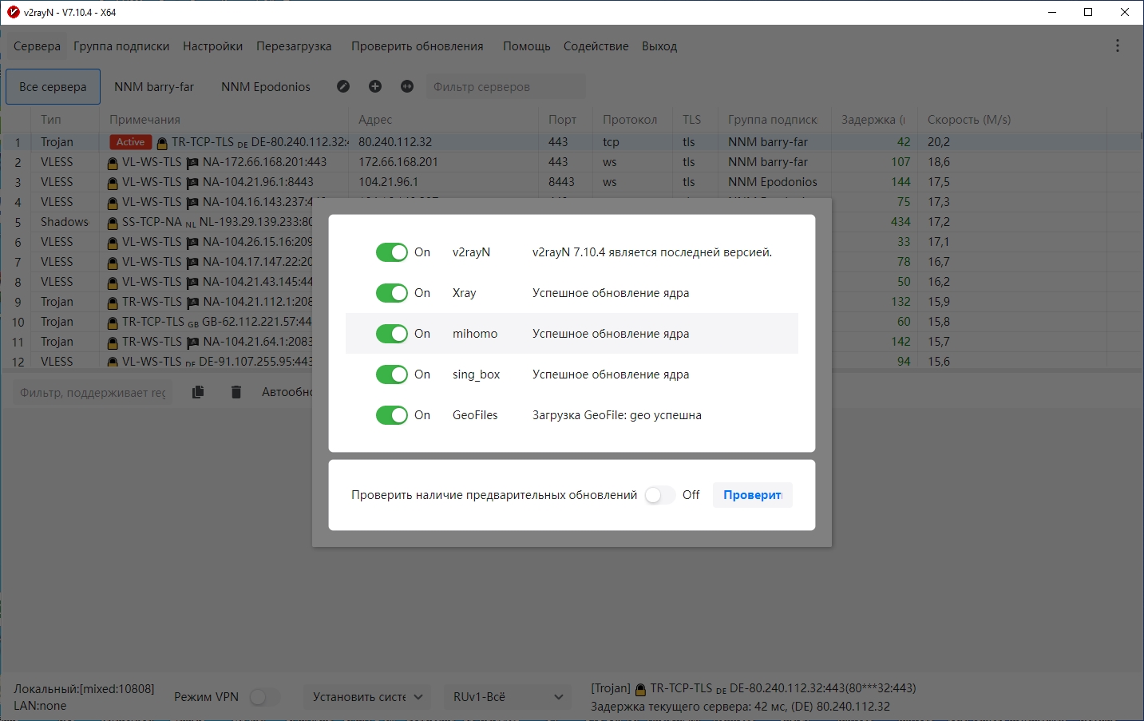The height and width of the screenshot is (721, 1144).
Task: Turn off the GeoFiles update toggle
Action: click(392, 415)
